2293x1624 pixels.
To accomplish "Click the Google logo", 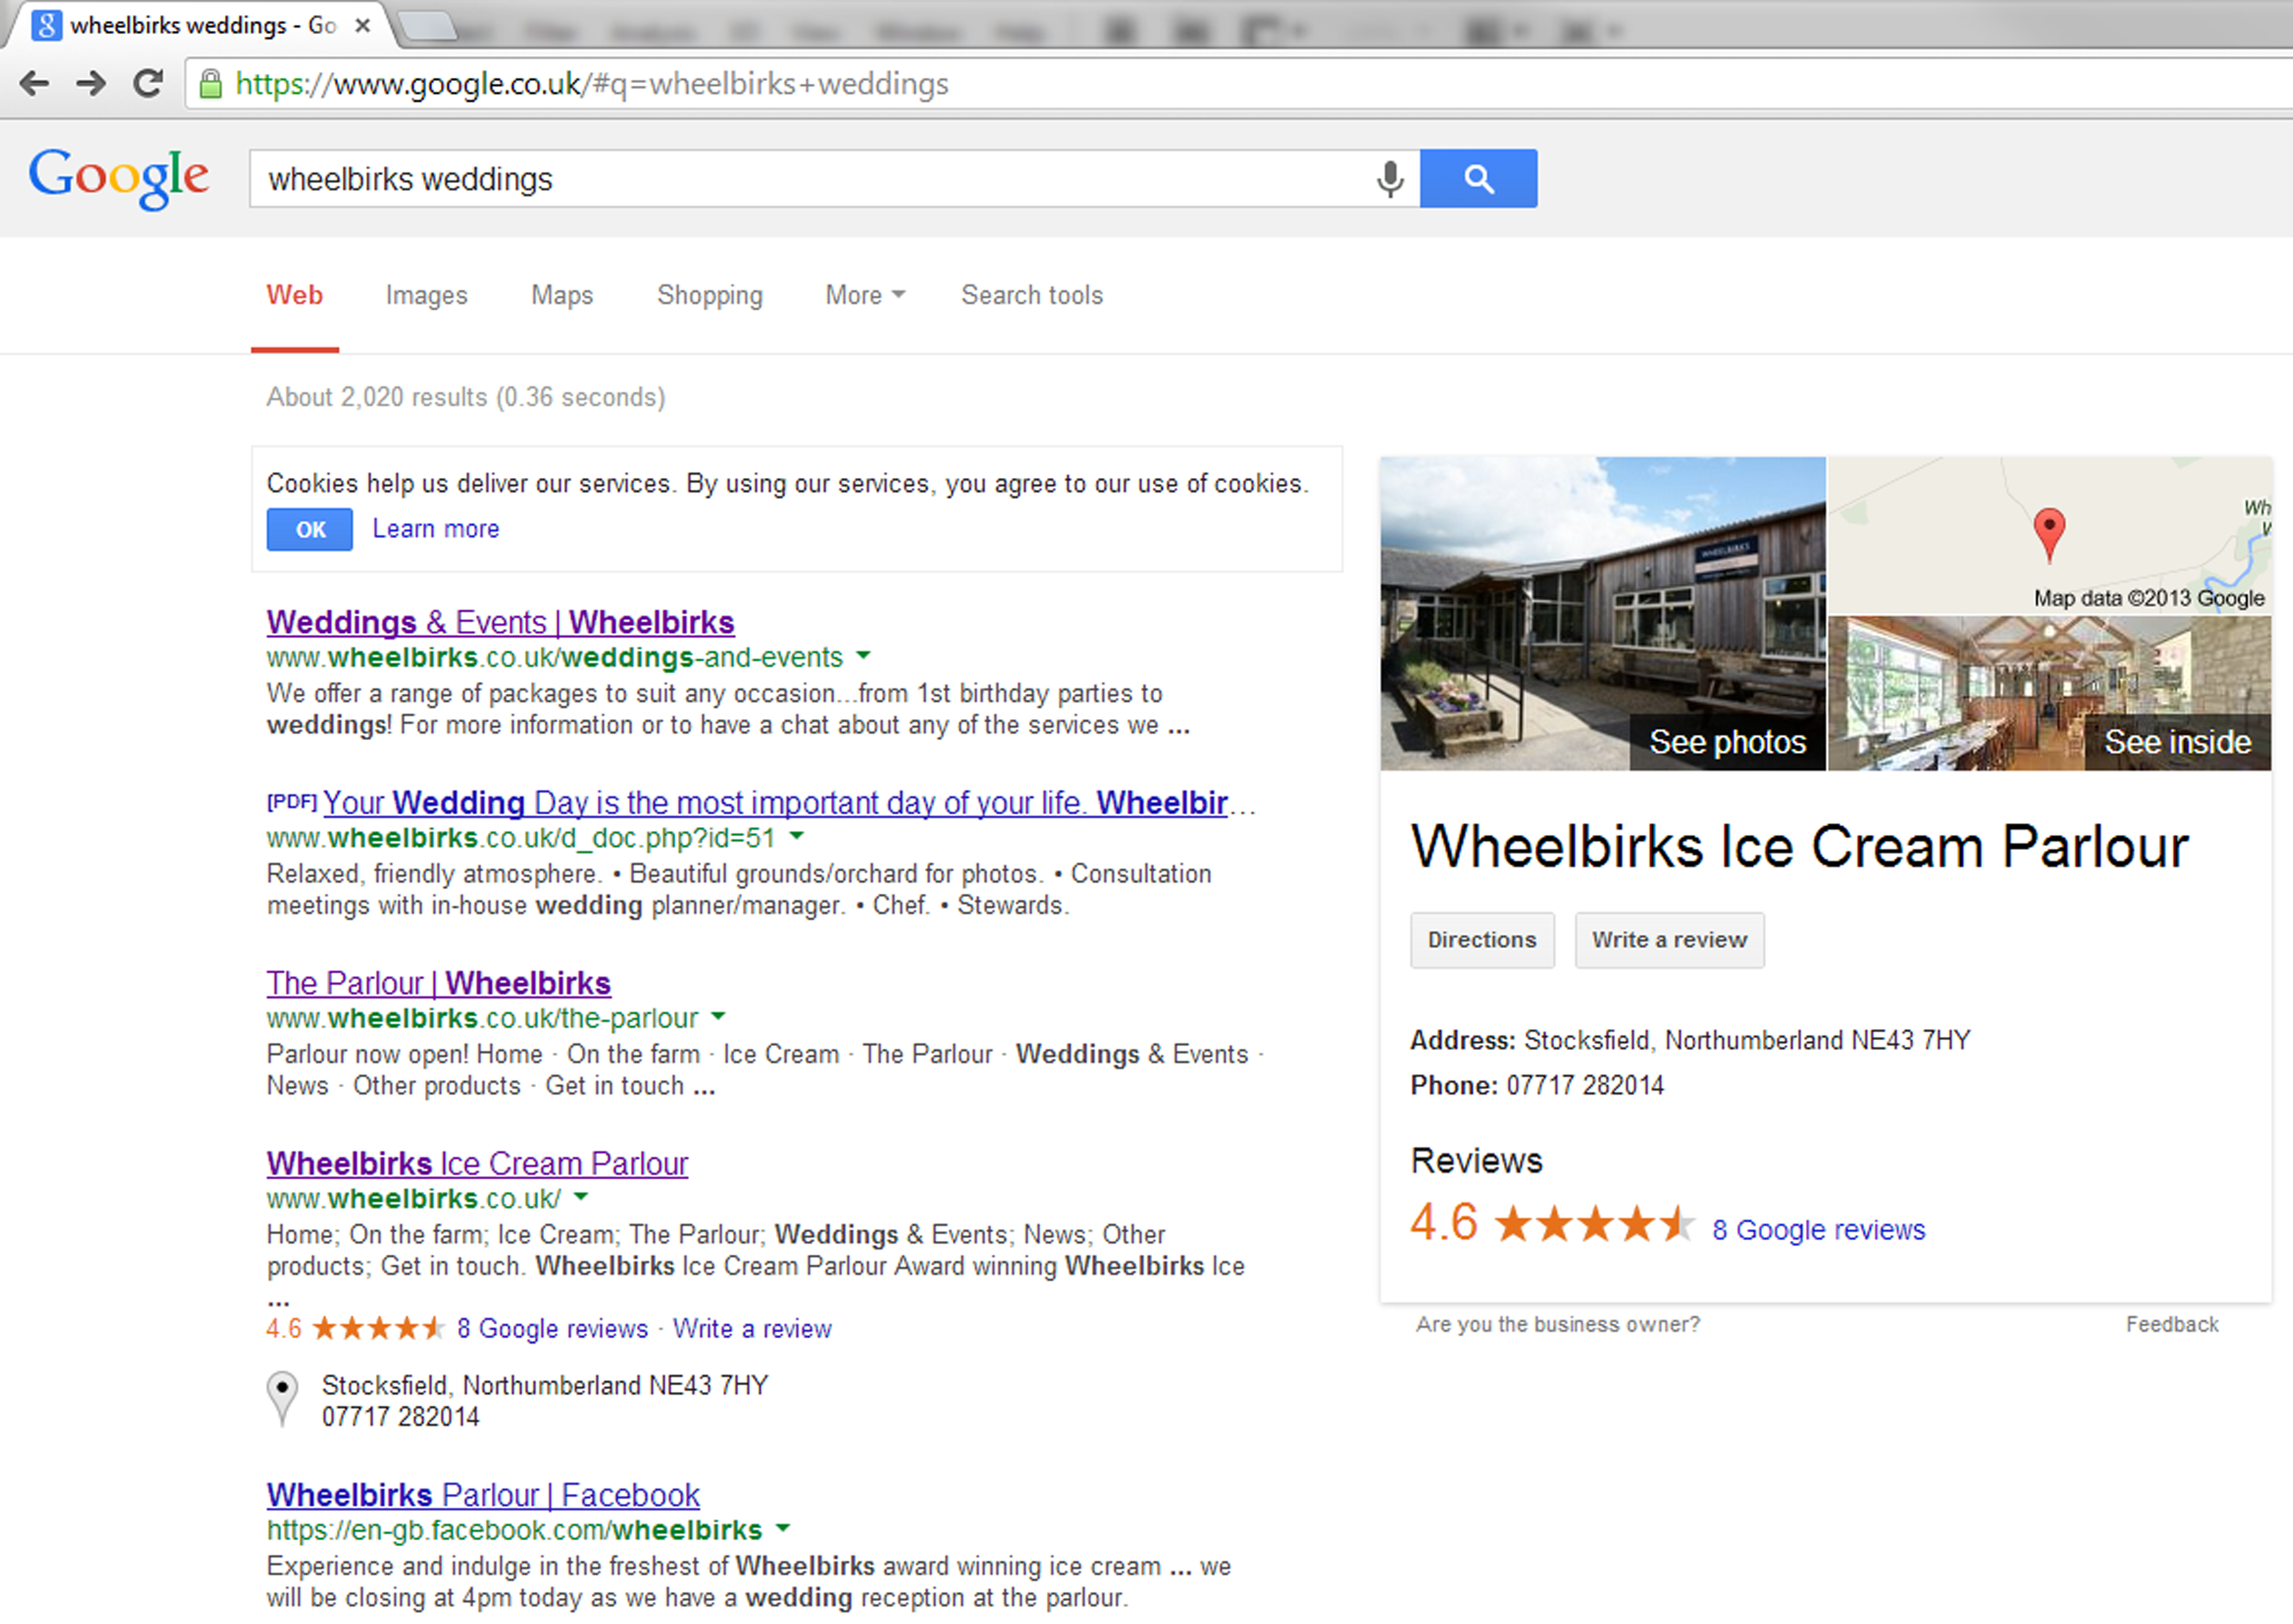I will [119, 178].
